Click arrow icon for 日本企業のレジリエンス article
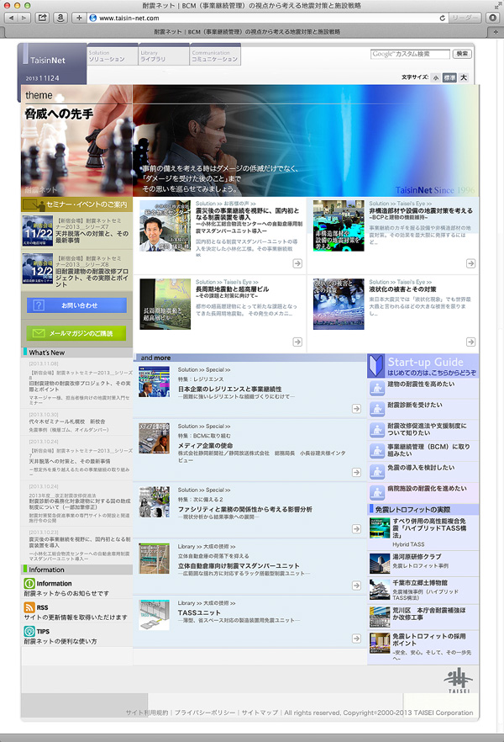The image size is (504, 742). pos(357,408)
